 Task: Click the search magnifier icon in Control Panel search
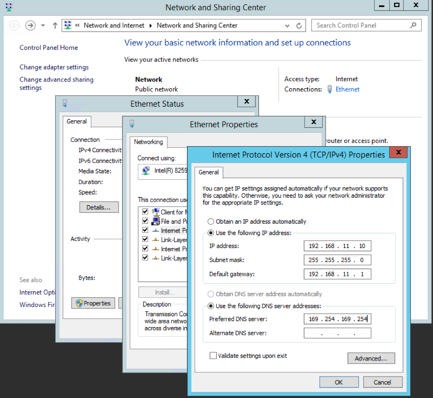(413, 25)
